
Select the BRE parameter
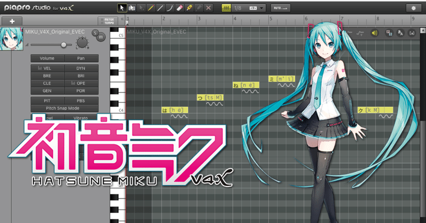click(x=47, y=76)
